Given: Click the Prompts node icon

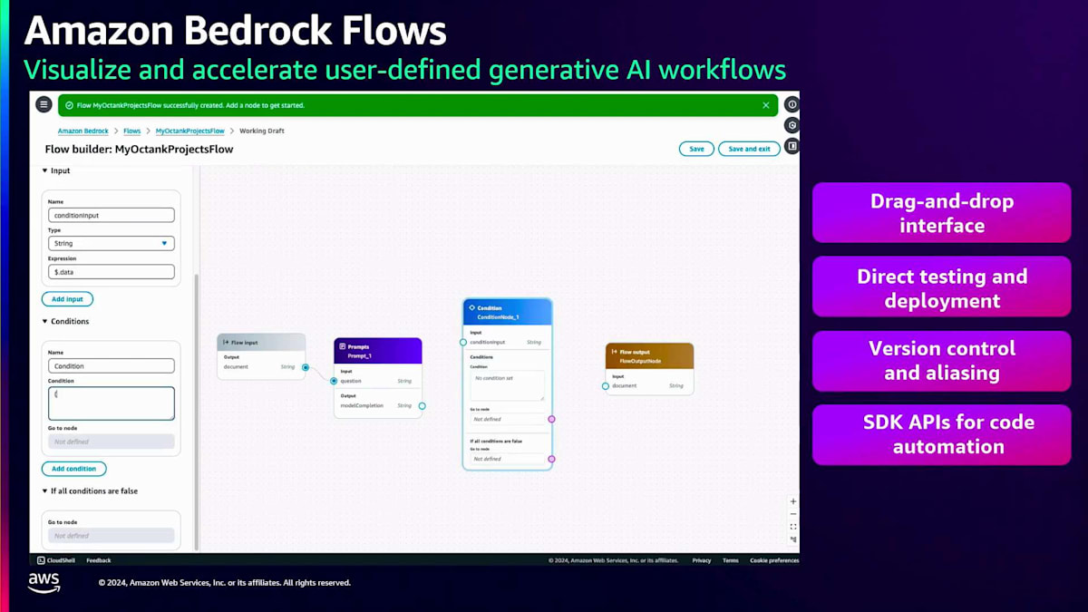Looking at the screenshot, I should tap(341, 346).
